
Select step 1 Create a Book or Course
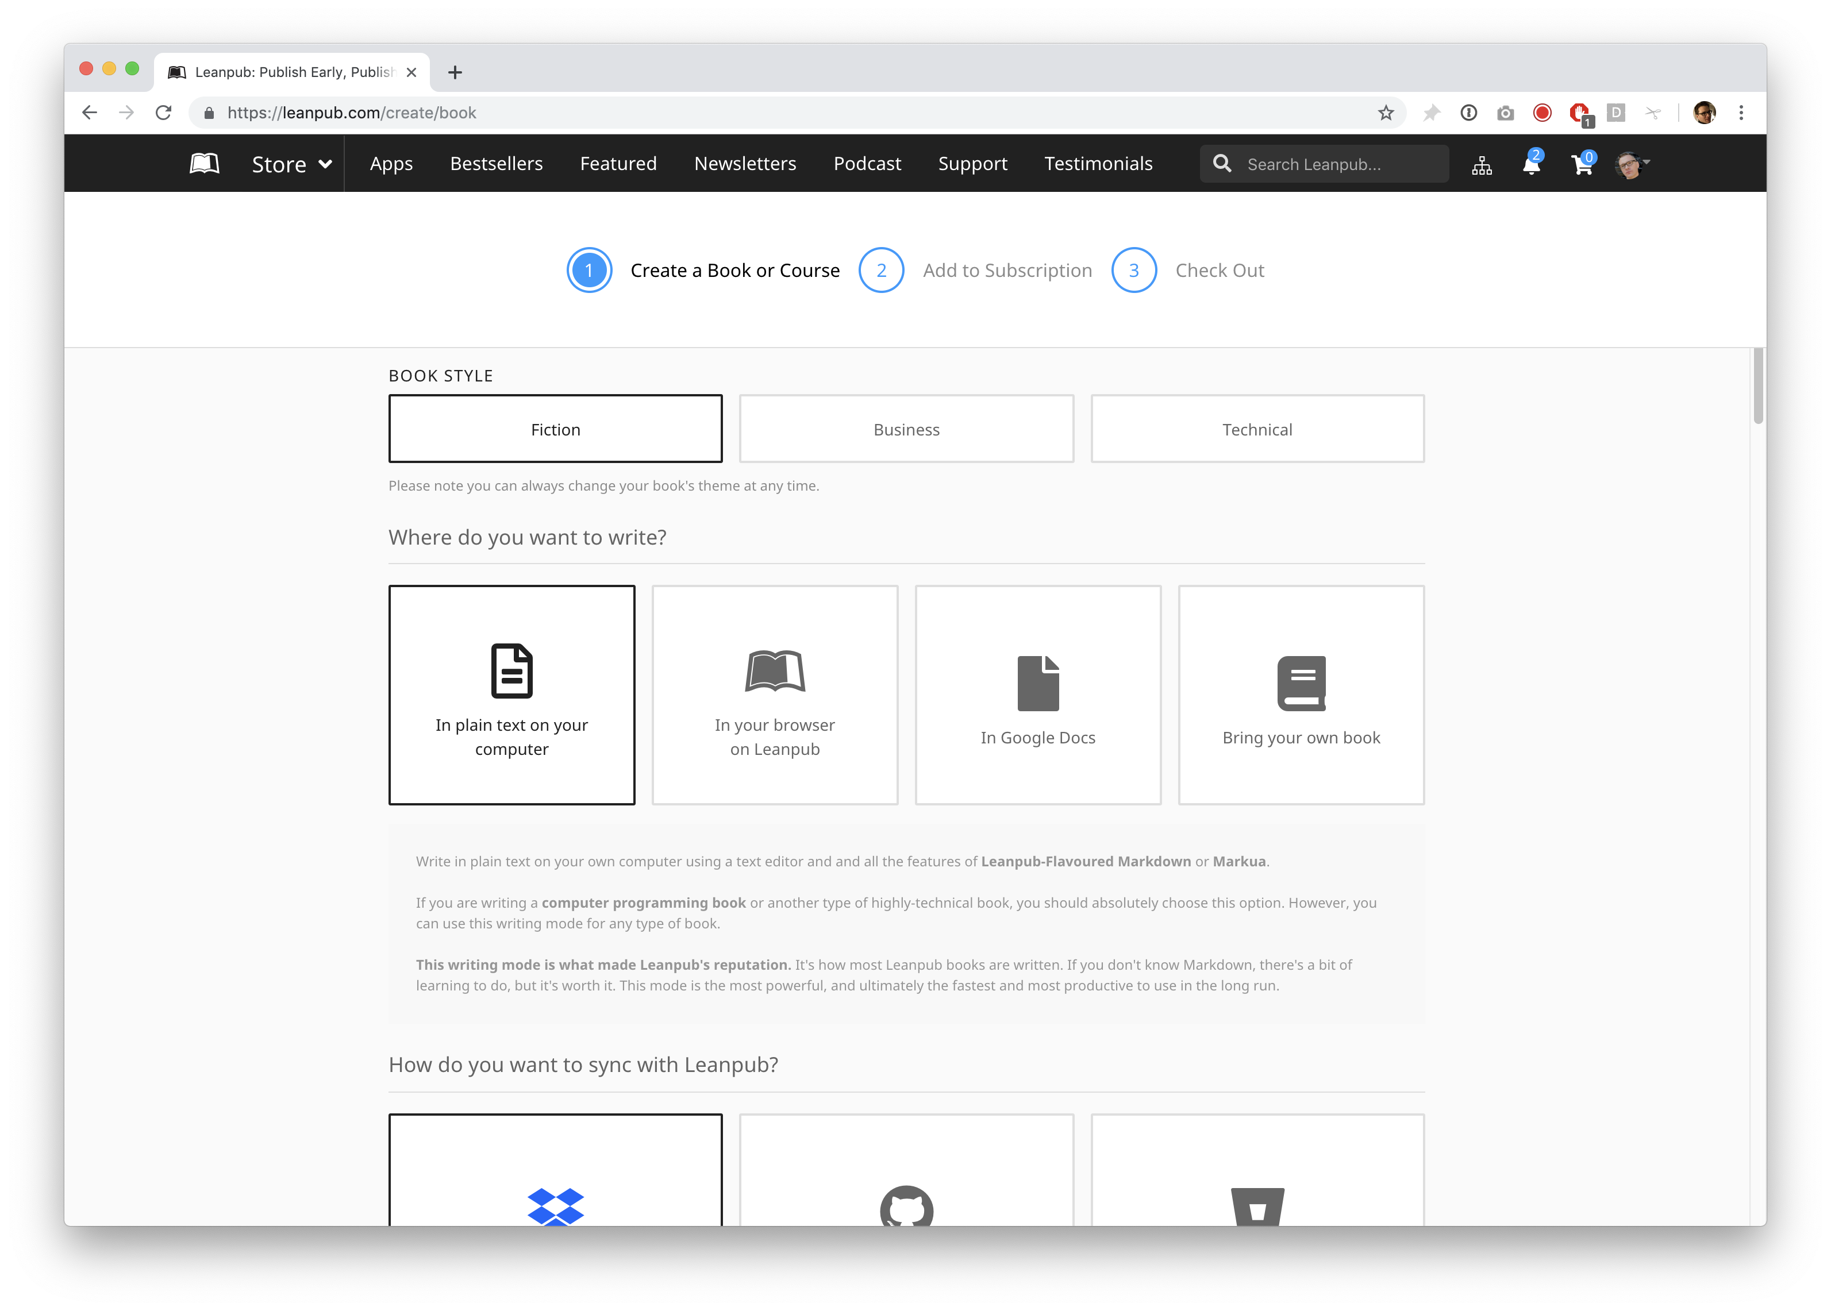tap(703, 271)
